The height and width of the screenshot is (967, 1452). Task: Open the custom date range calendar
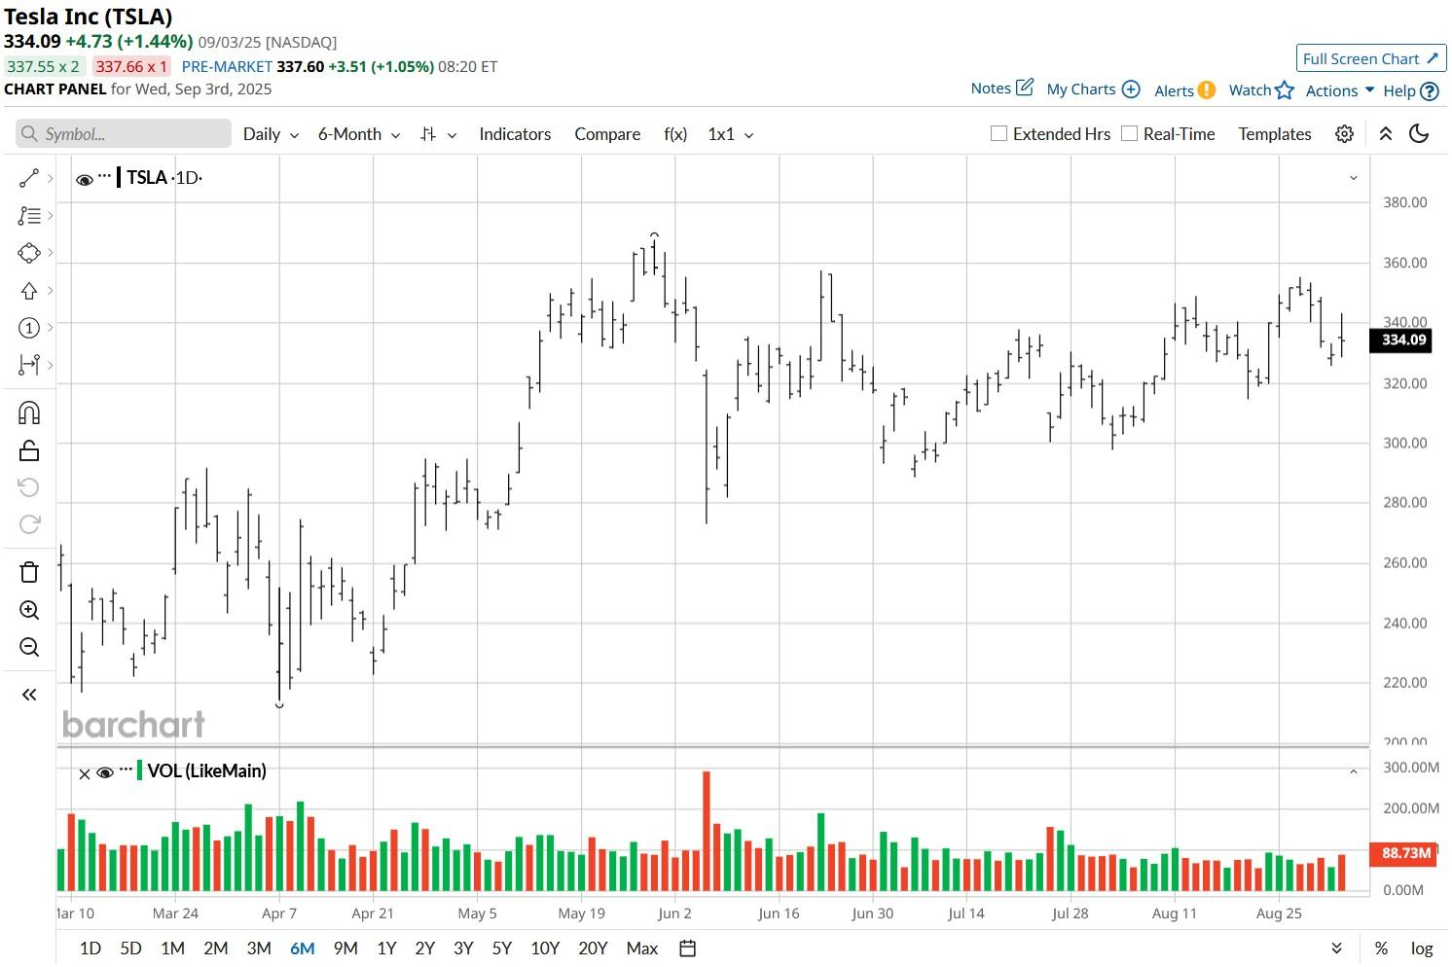point(687,949)
